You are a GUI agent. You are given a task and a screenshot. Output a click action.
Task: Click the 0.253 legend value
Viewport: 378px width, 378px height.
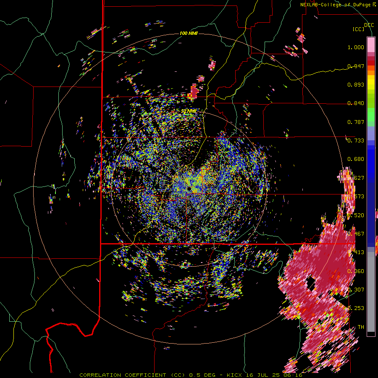pyautogui.click(x=356, y=308)
